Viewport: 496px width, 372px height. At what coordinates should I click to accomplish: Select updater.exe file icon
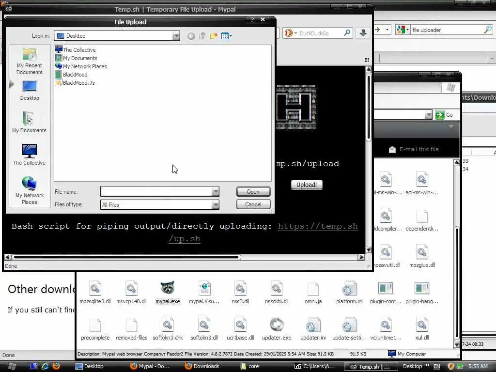[277, 329]
